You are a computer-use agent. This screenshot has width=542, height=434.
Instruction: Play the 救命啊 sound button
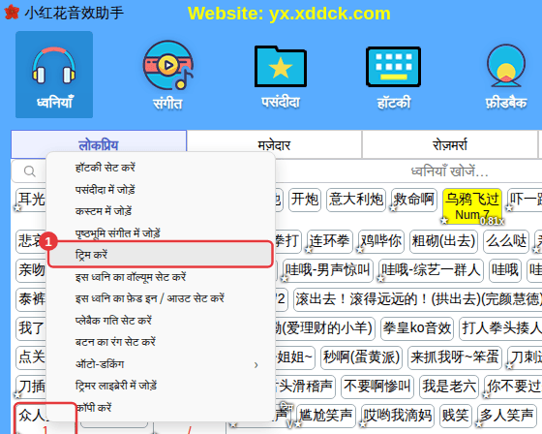[414, 200]
